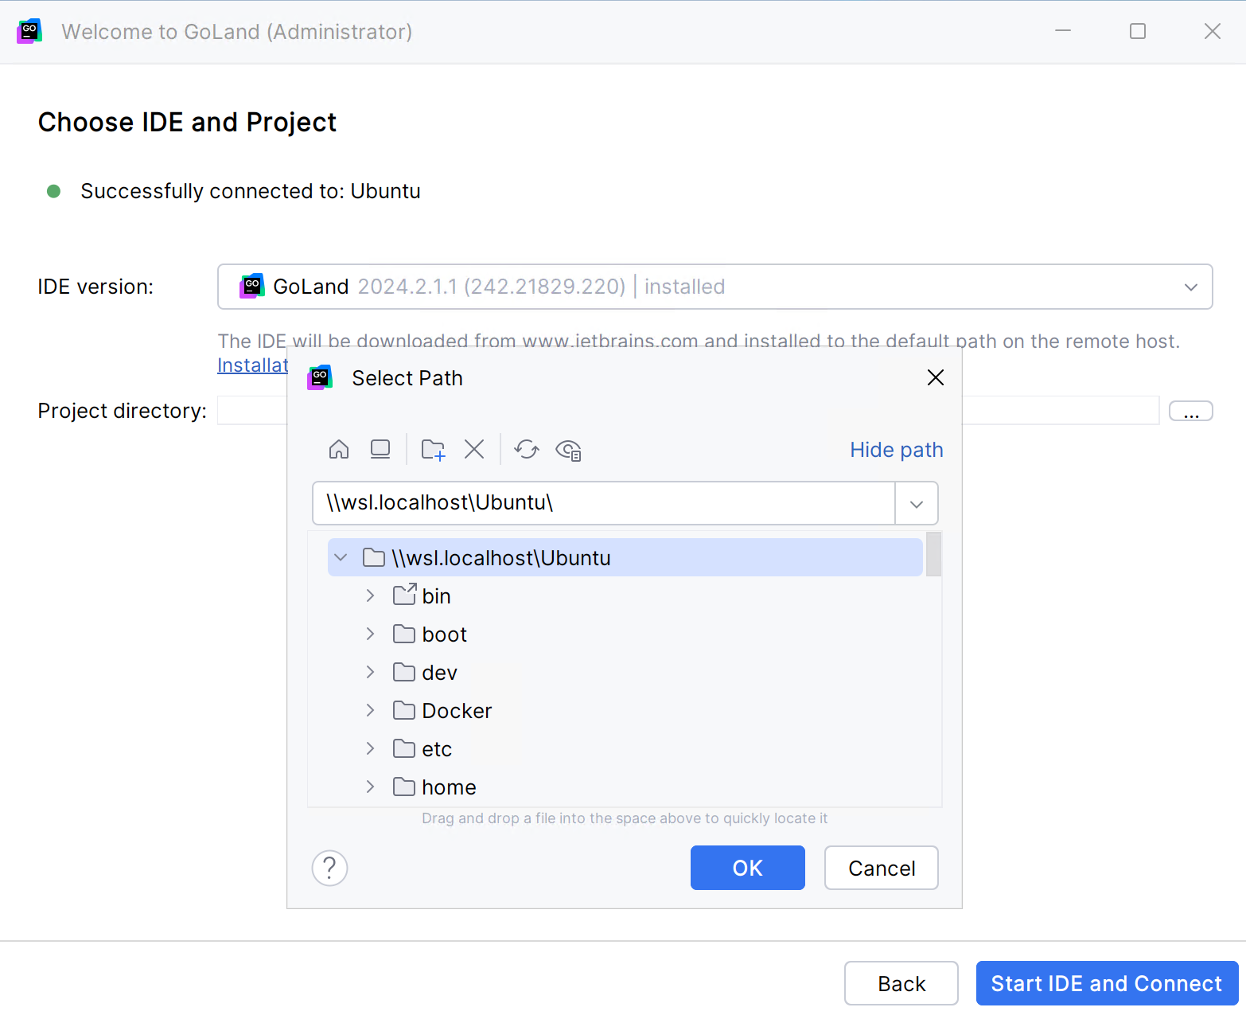The image size is (1246, 1019).
Task: Open the Desktop location icon
Action: [380, 449]
